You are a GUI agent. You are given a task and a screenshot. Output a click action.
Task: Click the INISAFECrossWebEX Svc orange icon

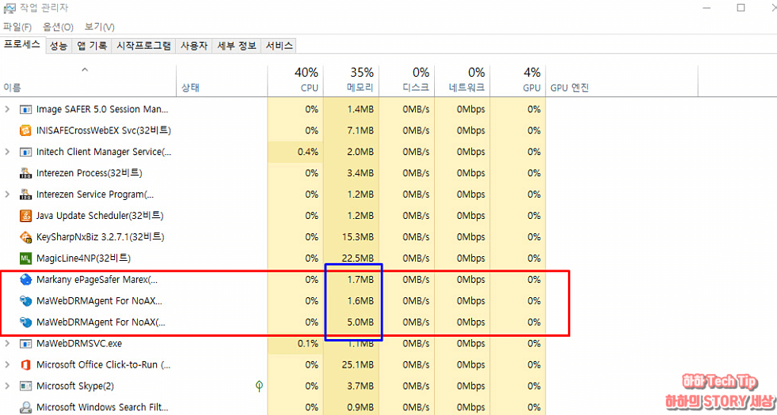(x=25, y=130)
